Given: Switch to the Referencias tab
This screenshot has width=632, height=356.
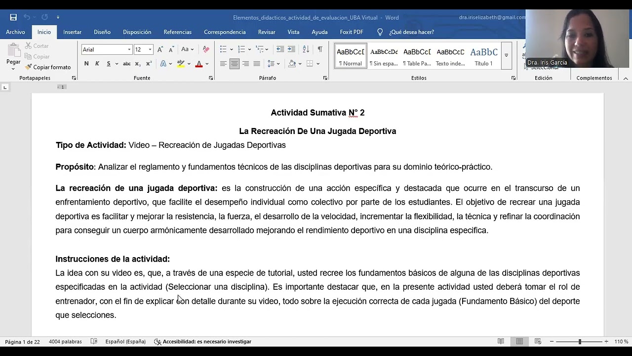Looking at the screenshot, I should pos(177,32).
